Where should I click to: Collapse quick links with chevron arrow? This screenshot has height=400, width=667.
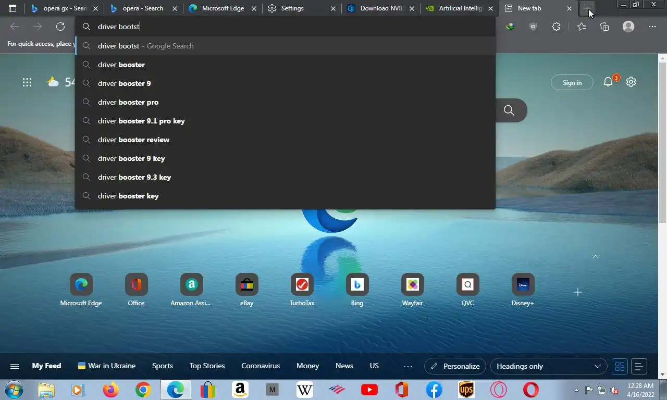tap(596, 256)
